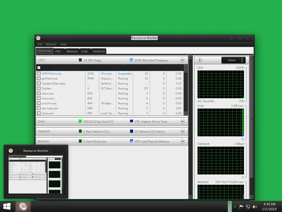This screenshot has width=282, height=212.
Task: Click the icon in the taskbar preview header
Action: [x=11, y=151]
